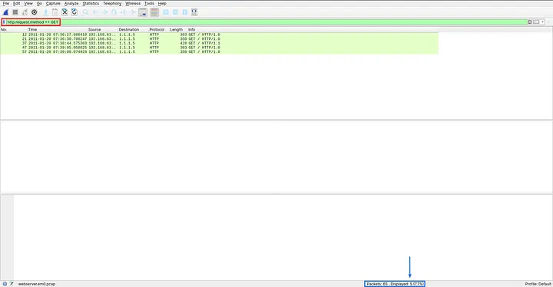
Task: Open the Capture menu
Action: pyautogui.click(x=53, y=4)
